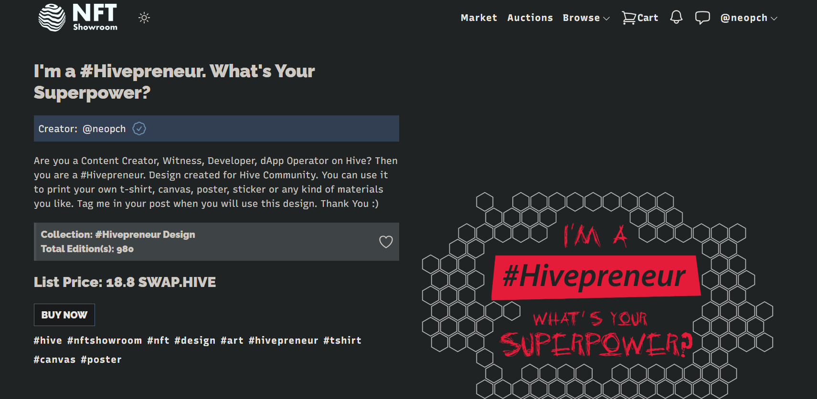Click the verified creator checkmark badge
This screenshot has height=399, width=817.
139,128
